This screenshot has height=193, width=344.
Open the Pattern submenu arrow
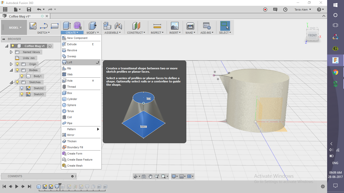[98, 129]
